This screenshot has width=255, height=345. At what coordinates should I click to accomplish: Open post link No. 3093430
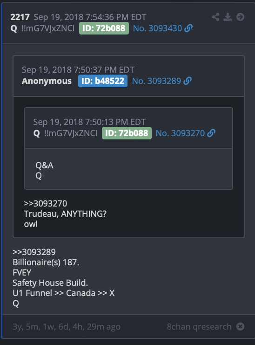[157, 28]
